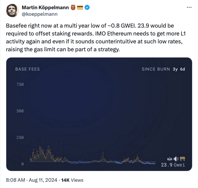The height and width of the screenshot is (188, 198).
Task: Open Martin Köppelmann's profile via display name
Action: tap(45, 8)
